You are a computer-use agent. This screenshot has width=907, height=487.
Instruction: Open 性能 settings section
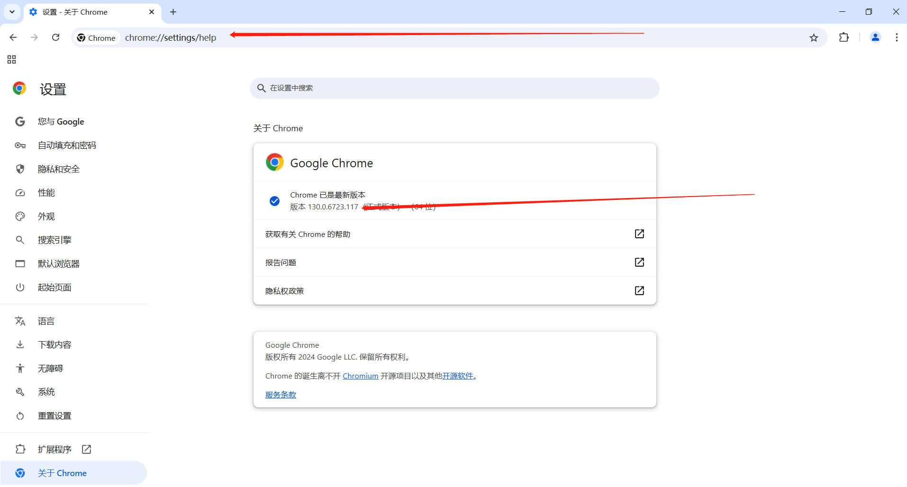point(74,193)
